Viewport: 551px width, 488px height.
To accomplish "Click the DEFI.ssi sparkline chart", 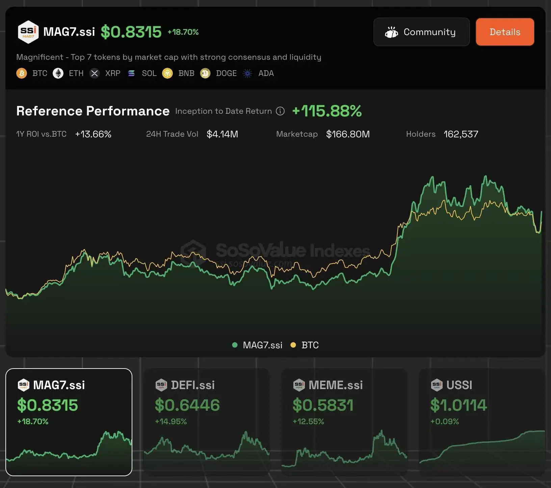I will tap(206, 452).
